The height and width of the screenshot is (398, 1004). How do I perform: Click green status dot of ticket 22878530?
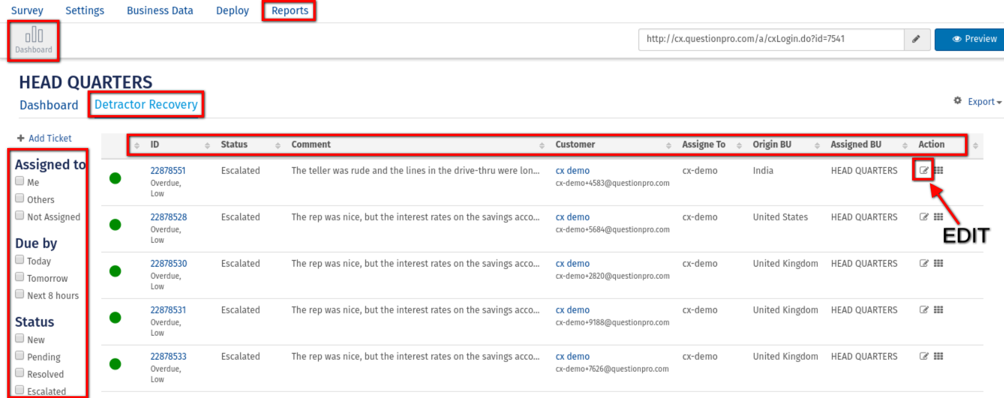point(115,271)
